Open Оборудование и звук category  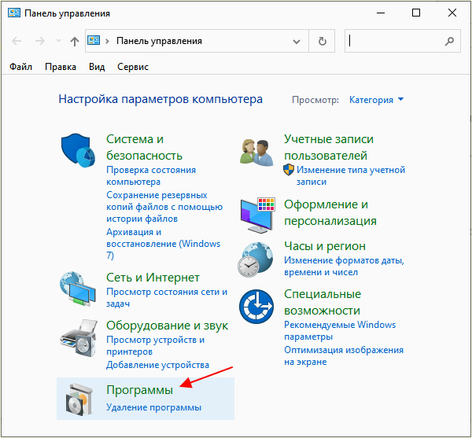(x=168, y=326)
